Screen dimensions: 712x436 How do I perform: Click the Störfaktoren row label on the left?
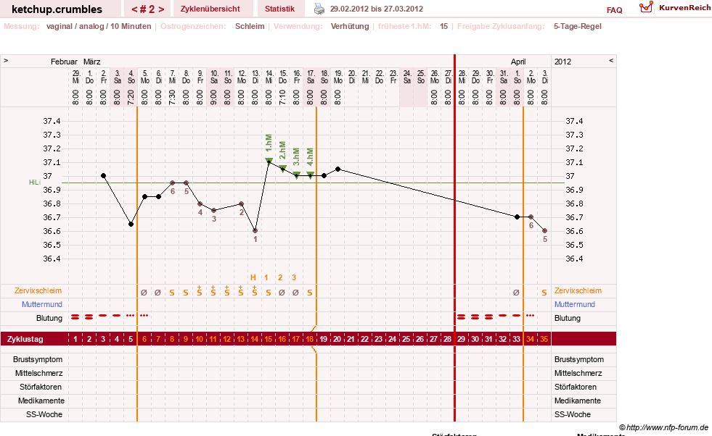(x=41, y=387)
